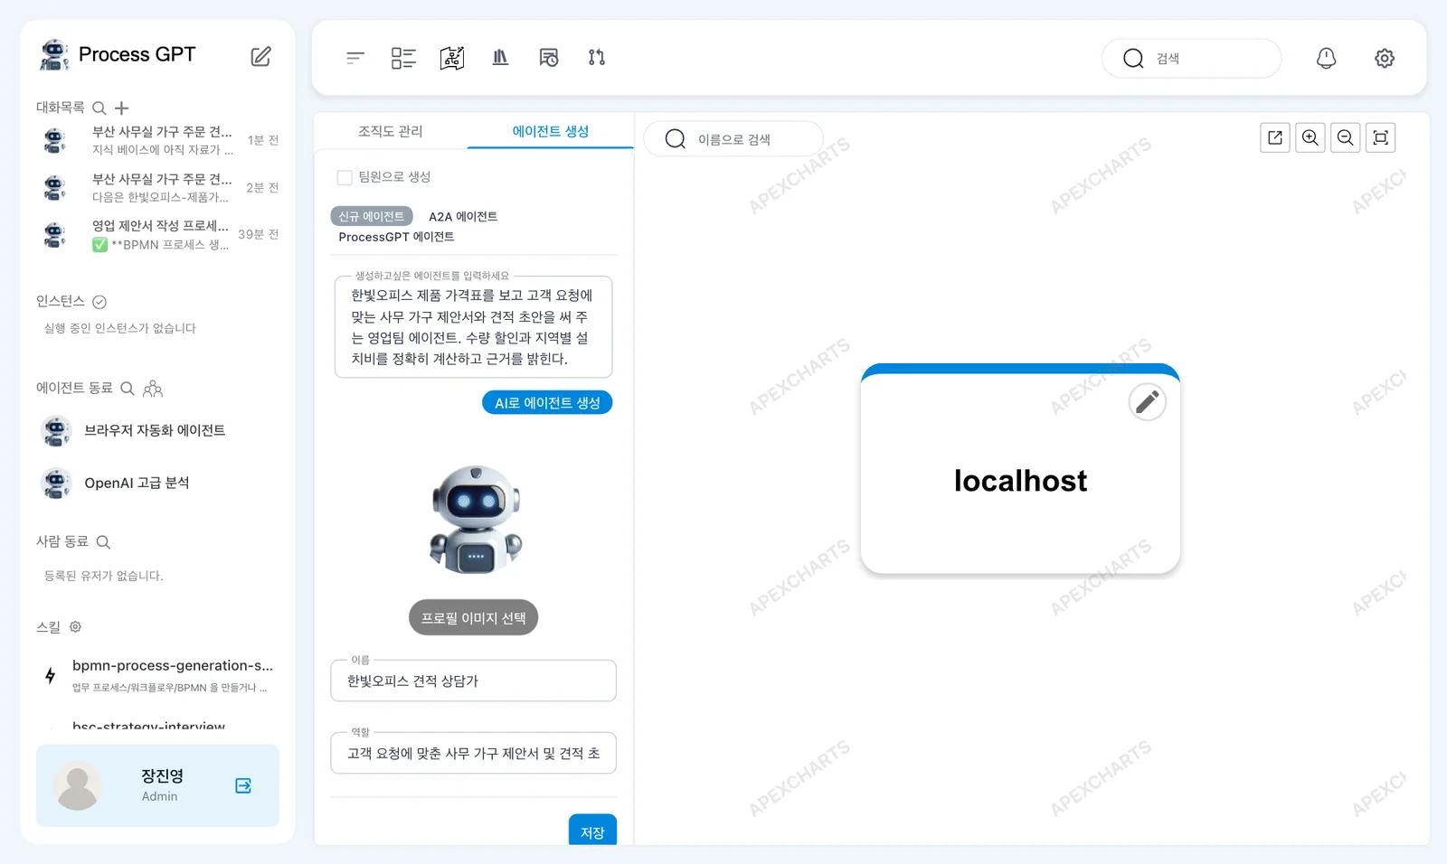Open the 'bpmn-process-generation-s...' skill

(157, 675)
